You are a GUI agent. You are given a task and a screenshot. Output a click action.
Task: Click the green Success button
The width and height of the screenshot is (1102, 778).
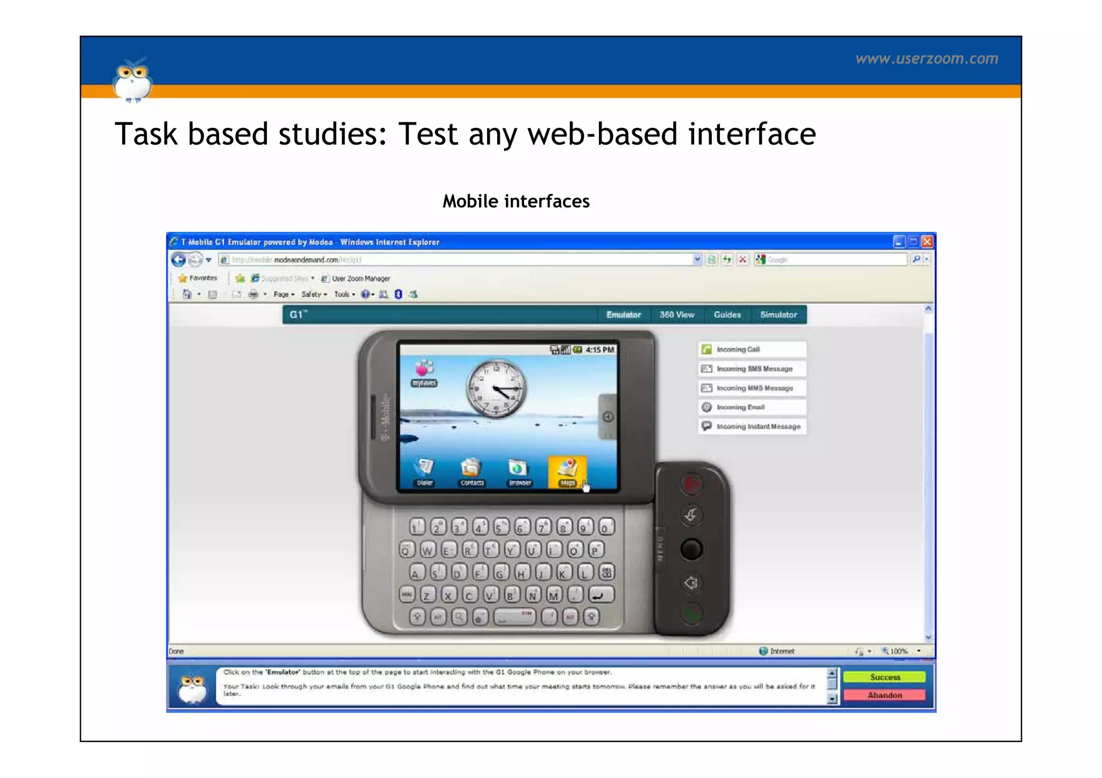(x=884, y=677)
